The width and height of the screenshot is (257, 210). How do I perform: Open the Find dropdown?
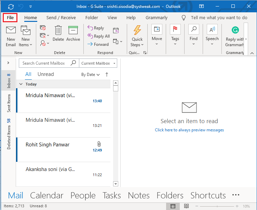[193, 35]
